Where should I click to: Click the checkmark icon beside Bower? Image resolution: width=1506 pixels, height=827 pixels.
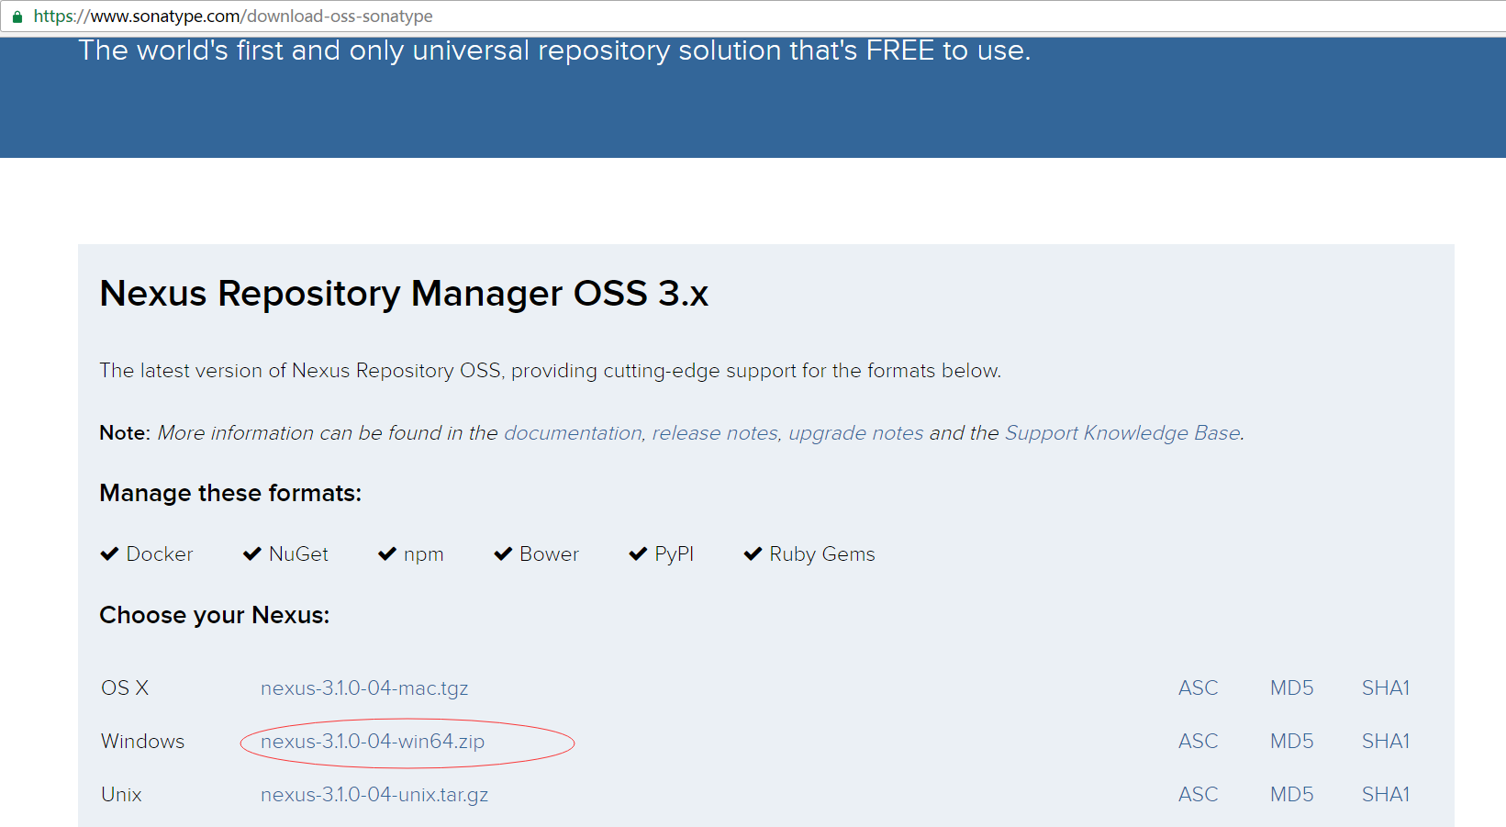(503, 553)
